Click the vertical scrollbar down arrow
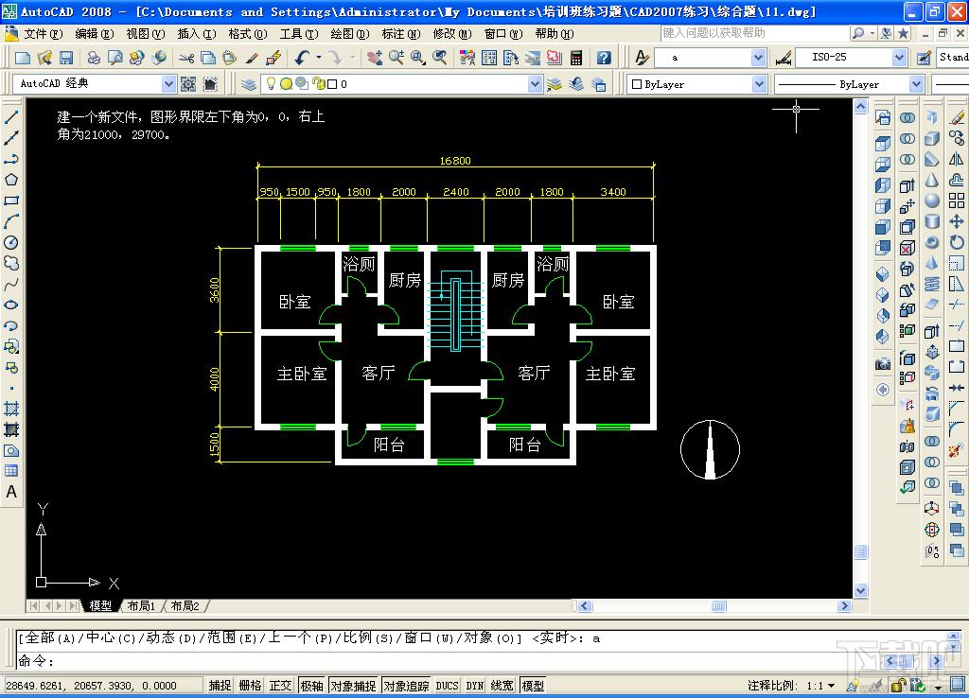This screenshot has height=698, width=969. point(860,590)
